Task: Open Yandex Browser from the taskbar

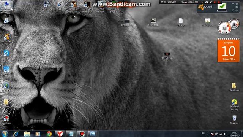Action: click(60, 134)
